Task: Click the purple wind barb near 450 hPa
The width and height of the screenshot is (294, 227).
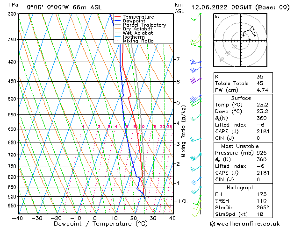Action: click(x=195, y=80)
